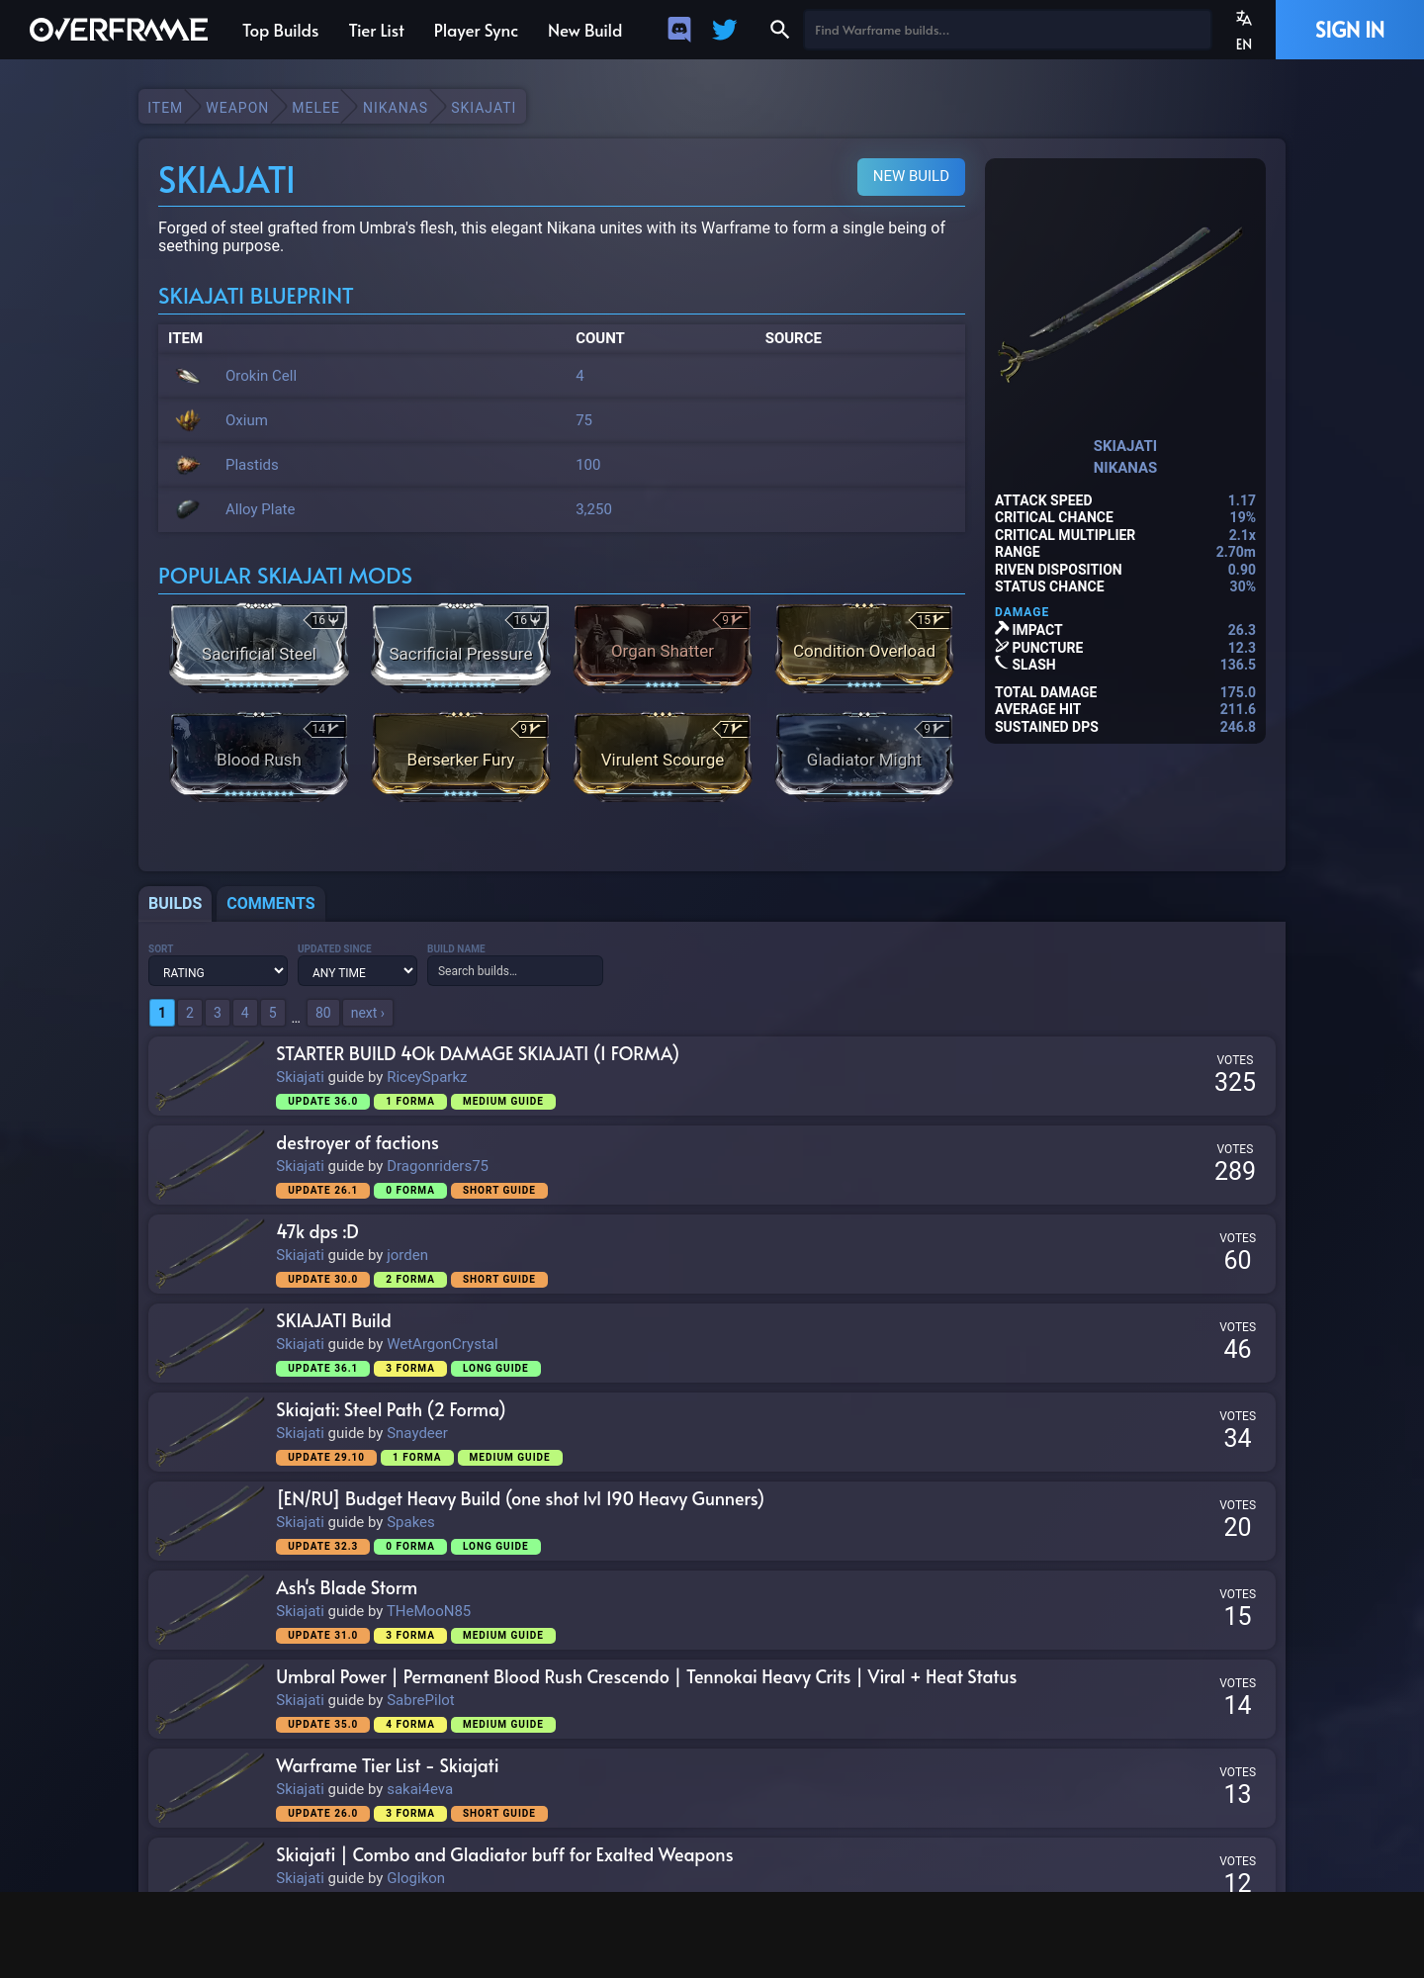Image resolution: width=1424 pixels, height=1978 pixels.
Task: Go to results page 2
Action: pos(190,1013)
